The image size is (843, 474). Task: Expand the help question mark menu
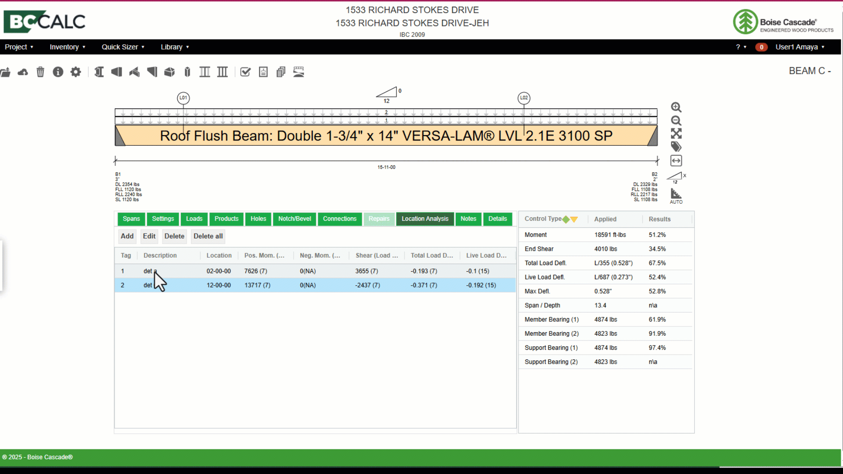pos(741,47)
